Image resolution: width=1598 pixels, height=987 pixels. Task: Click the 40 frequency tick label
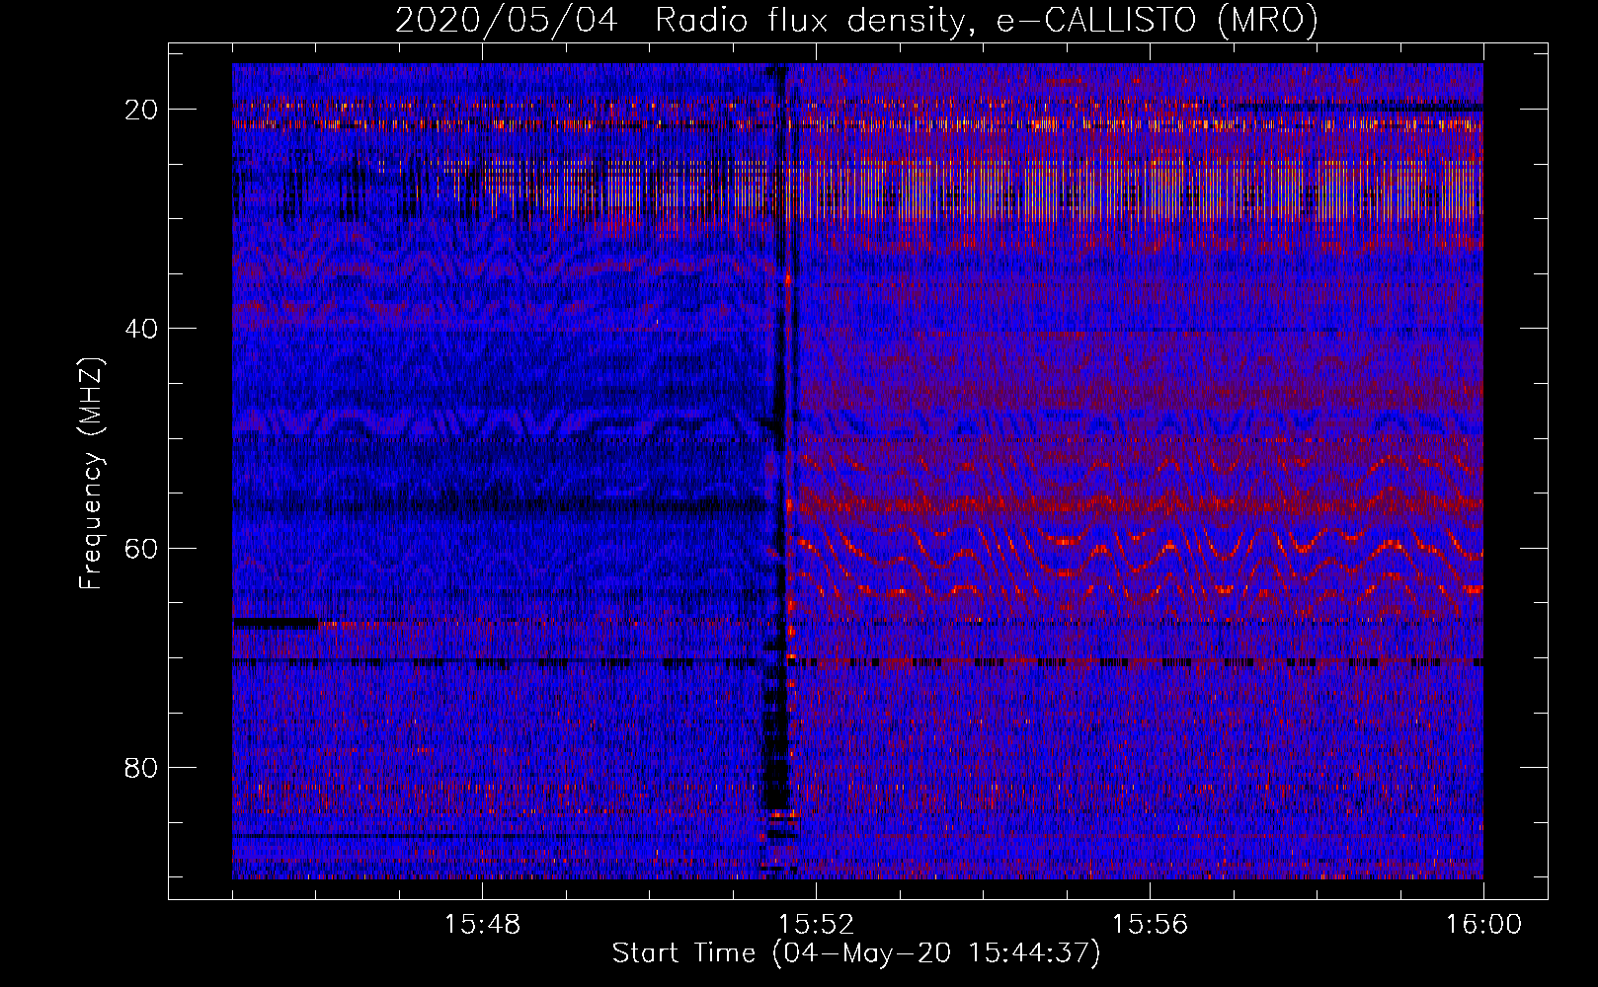142,329
